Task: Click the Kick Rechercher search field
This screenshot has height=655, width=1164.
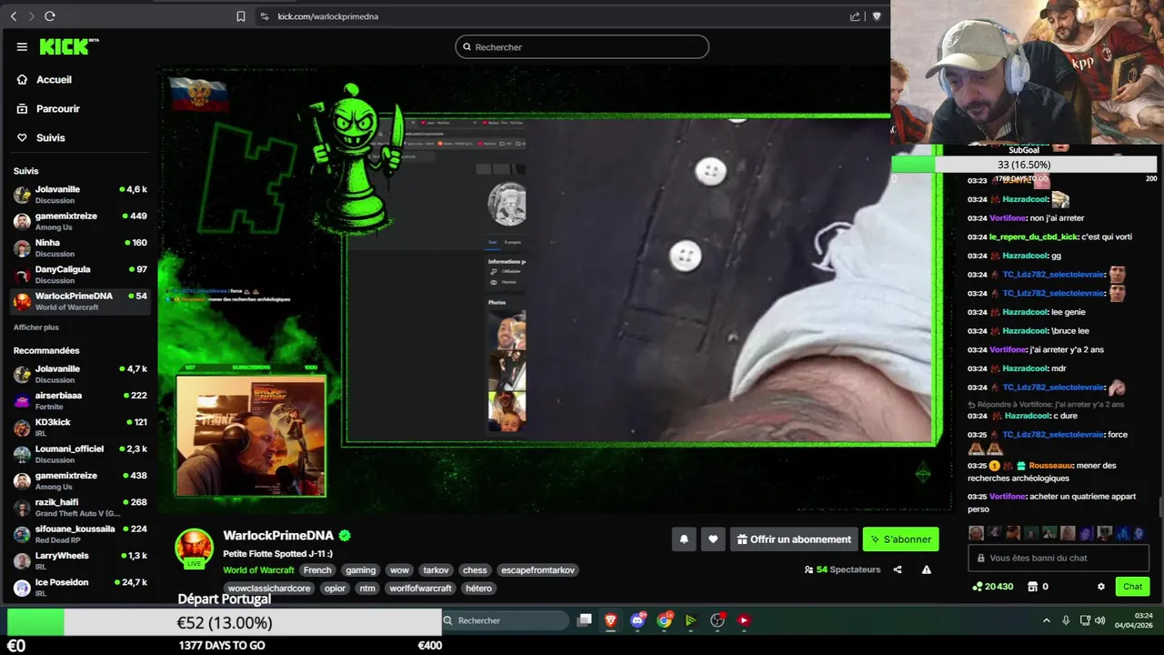Action: click(x=582, y=46)
